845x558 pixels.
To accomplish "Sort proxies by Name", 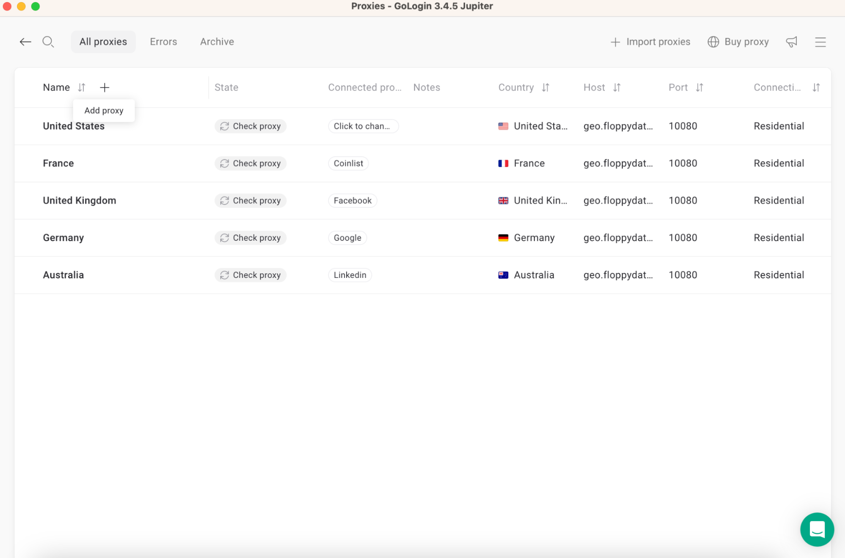I will (82, 87).
